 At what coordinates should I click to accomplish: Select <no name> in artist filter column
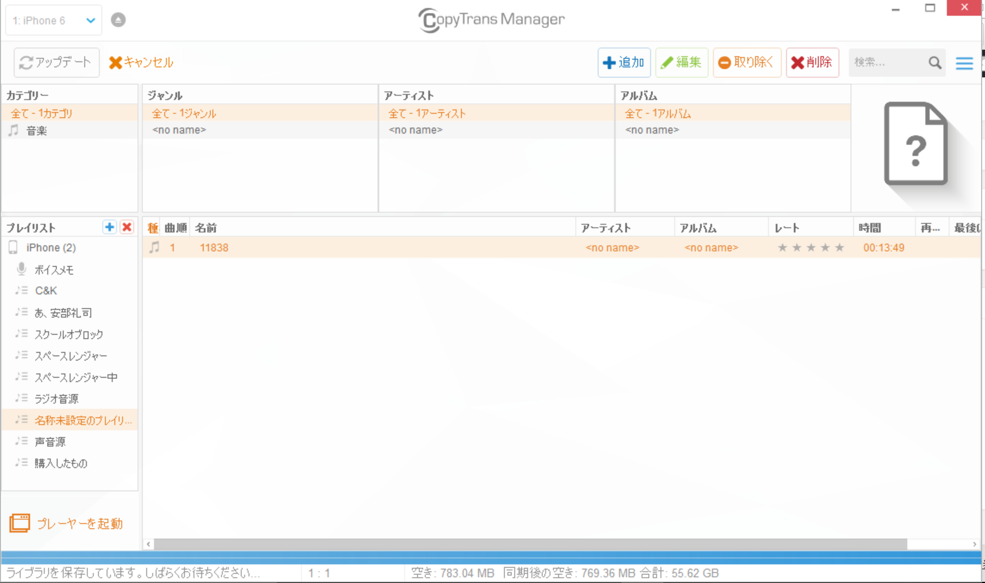pos(497,130)
